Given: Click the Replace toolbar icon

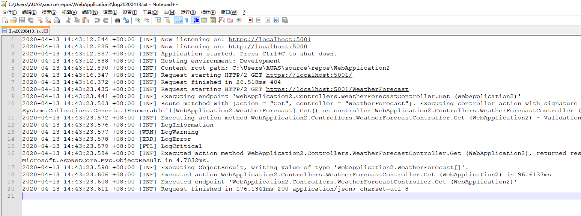Looking at the screenshot, I should pos(127,20).
